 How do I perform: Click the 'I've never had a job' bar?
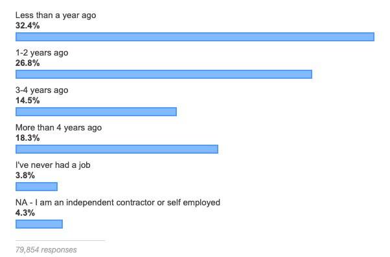(36, 187)
